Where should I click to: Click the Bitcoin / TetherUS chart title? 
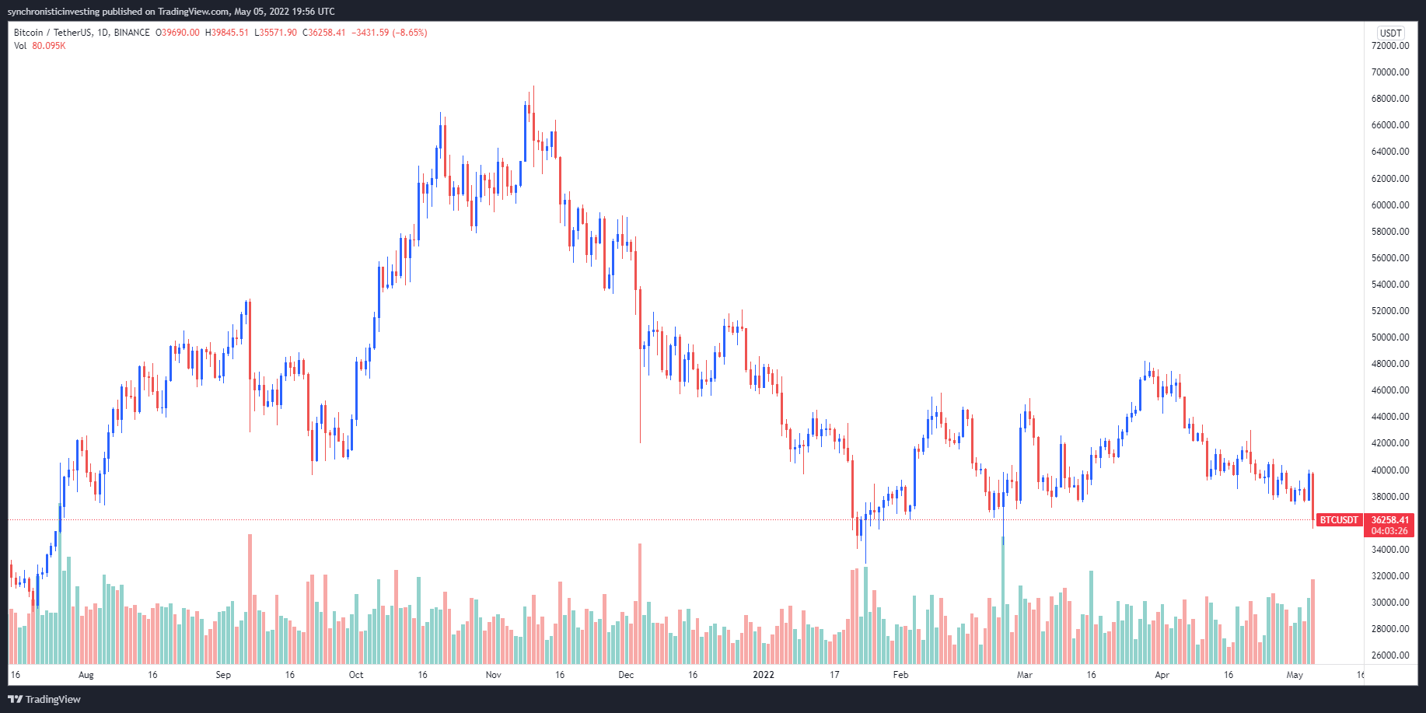tap(82, 33)
